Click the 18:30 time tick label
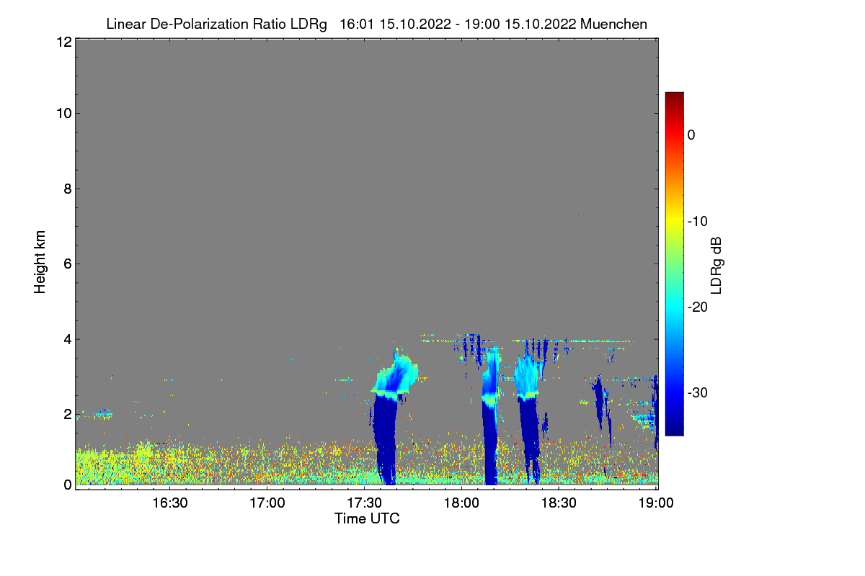Image resolution: width=865 pixels, height=576 pixels. click(559, 502)
